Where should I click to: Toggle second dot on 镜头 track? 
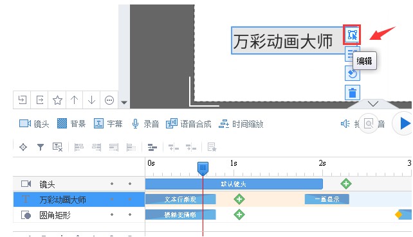130,184
